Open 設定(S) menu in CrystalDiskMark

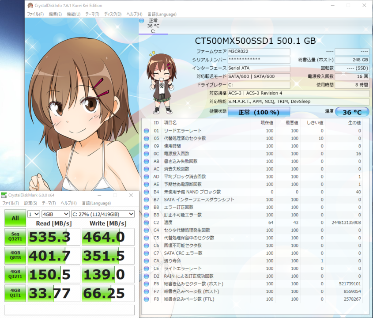point(30,203)
